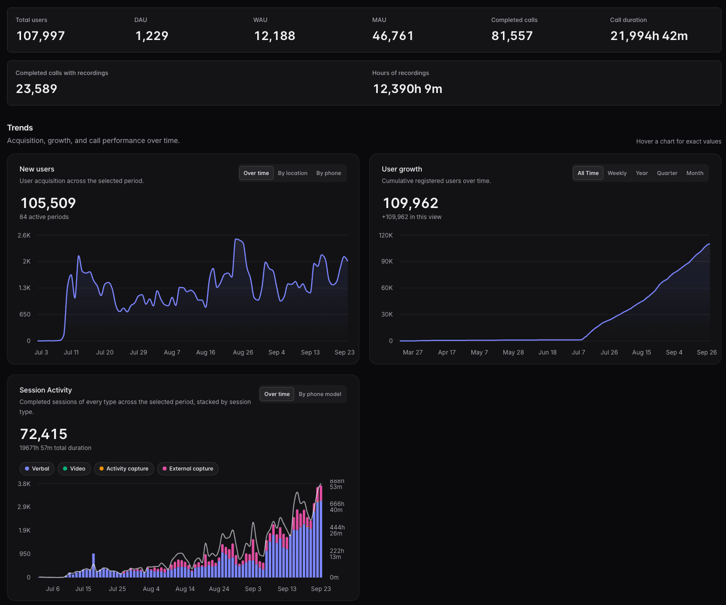Click the 'User growth' card title
Image resolution: width=726 pixels, height=605 pixels.
coord(402,169)
